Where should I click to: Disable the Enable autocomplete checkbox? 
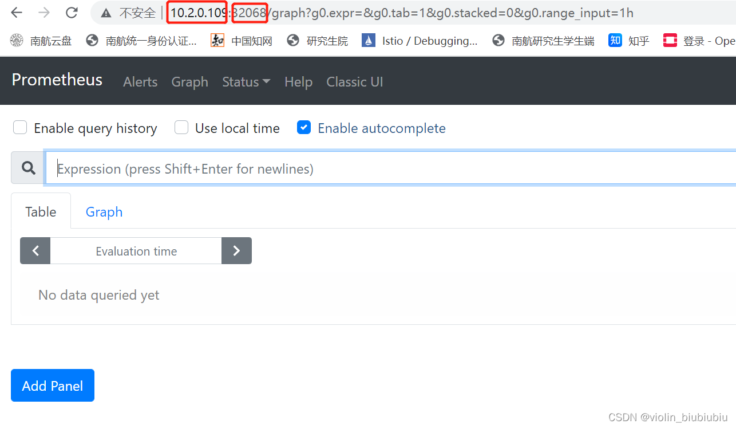pyautogui.click(x=304, y=128)
